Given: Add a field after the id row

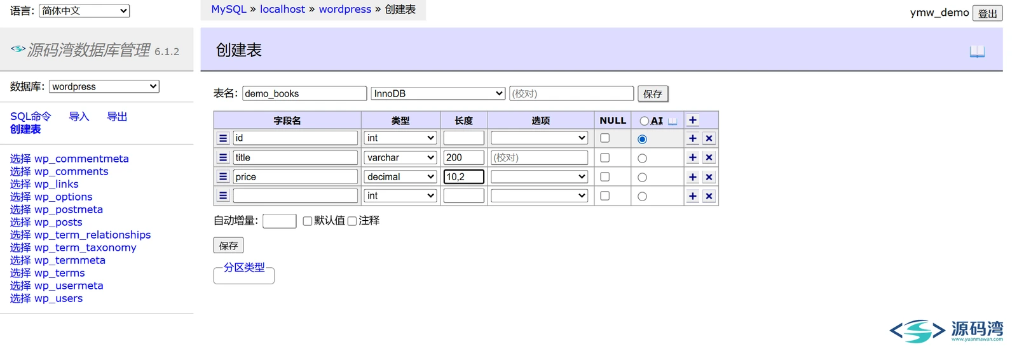Looking at the screenshot, I should (x=693, y=138).
